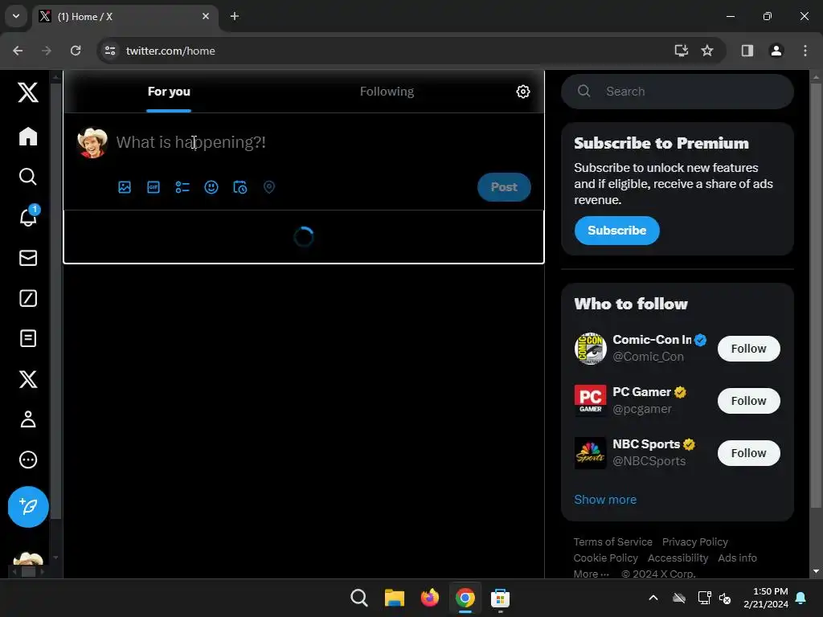The image size is (823, 617).
Task: Open emoji picker smiley icon
Action: [x=211, y=187]
